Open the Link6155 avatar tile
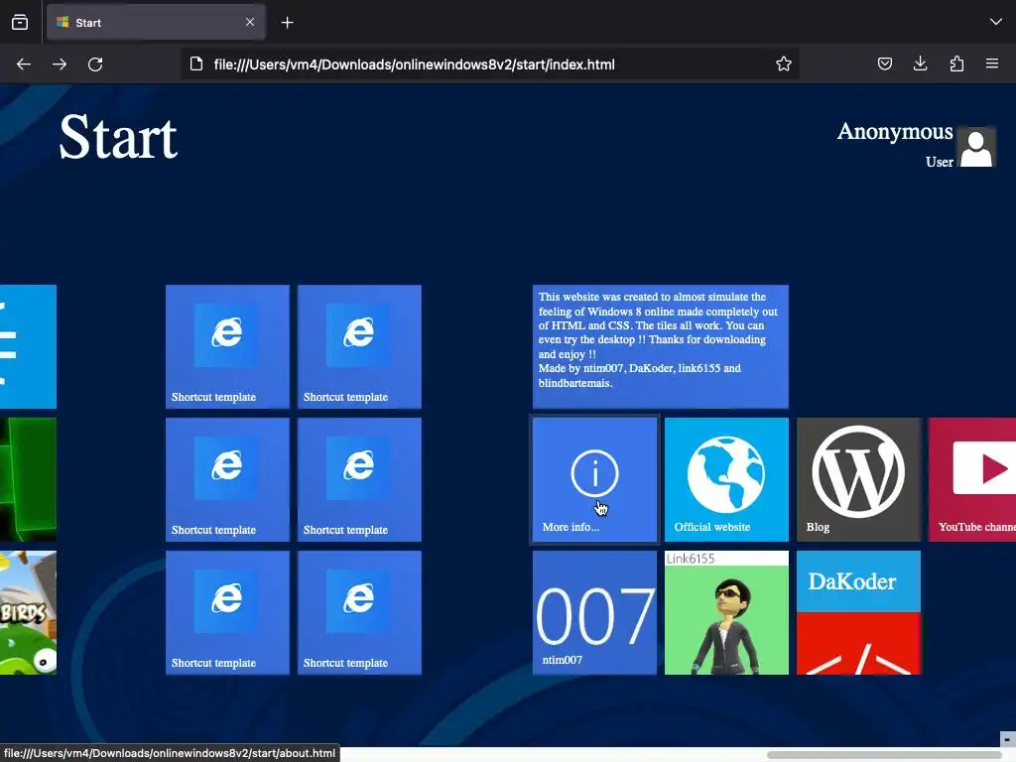The width and height of the screenshot is (1016, 762). (x=726, y=612)
